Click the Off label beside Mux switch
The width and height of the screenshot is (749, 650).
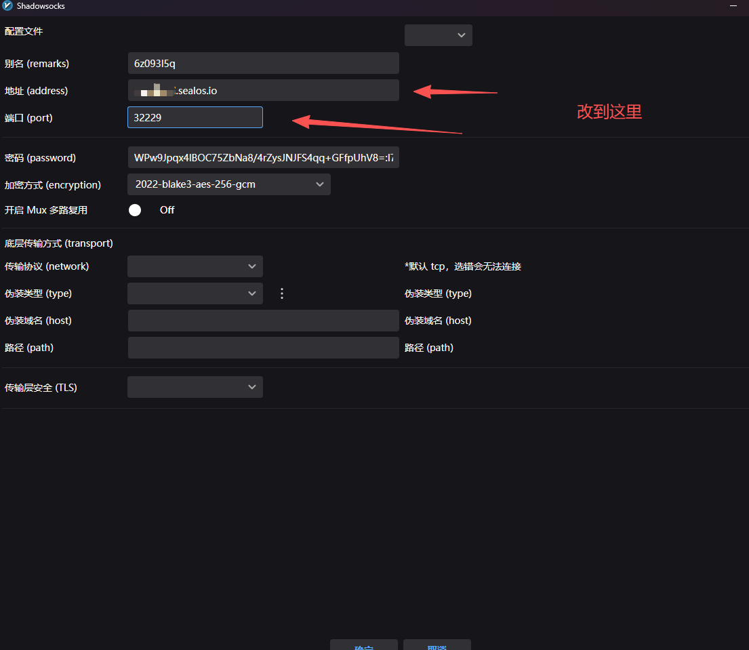point(167,210)
